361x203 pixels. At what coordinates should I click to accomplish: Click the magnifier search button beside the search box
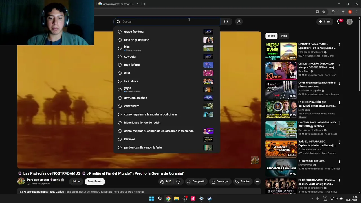(226, 22)
